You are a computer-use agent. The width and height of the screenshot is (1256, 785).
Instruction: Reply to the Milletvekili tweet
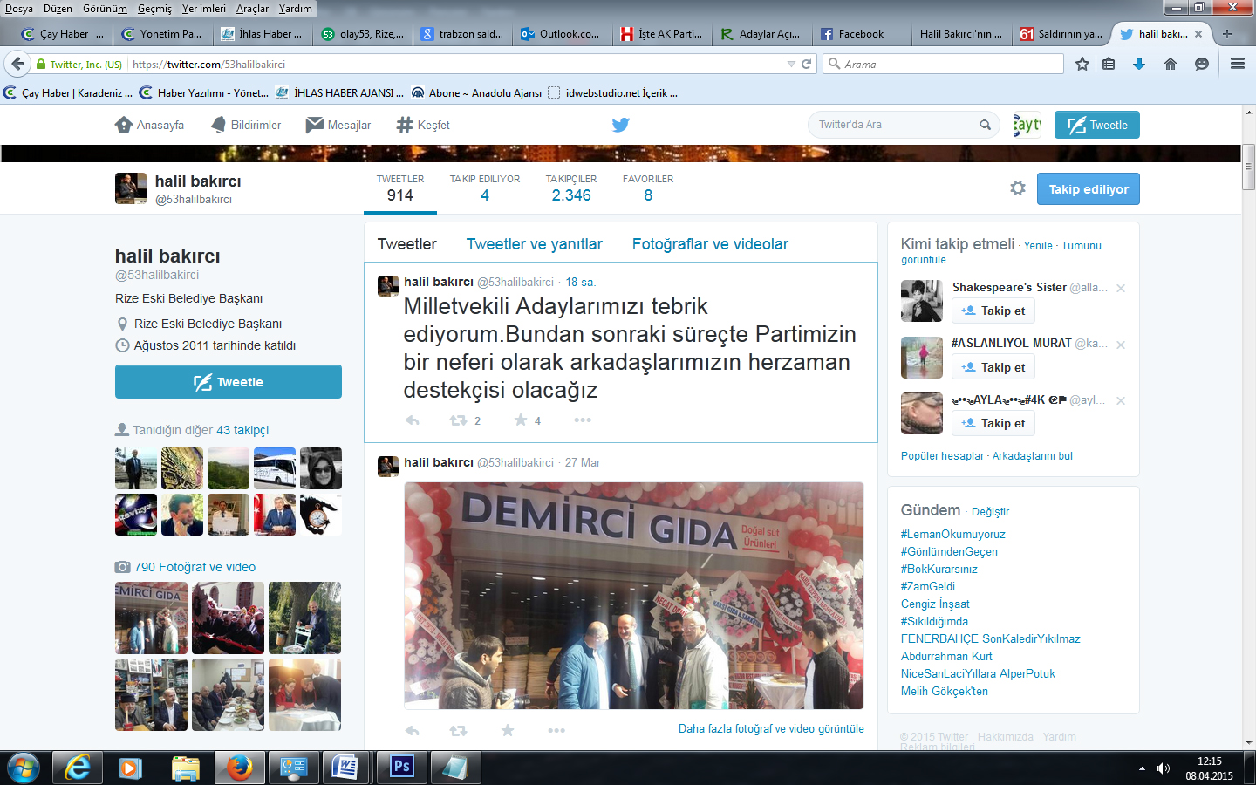click(x=413, y=420)
